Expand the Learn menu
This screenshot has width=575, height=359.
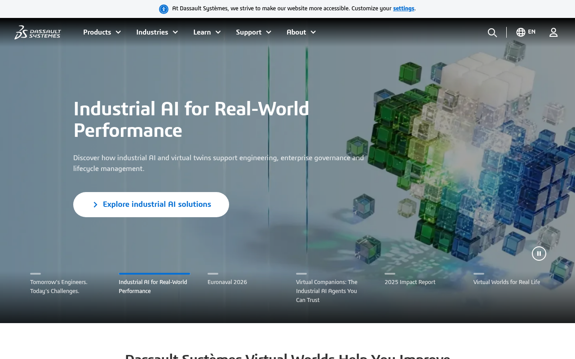pos(207,32)
